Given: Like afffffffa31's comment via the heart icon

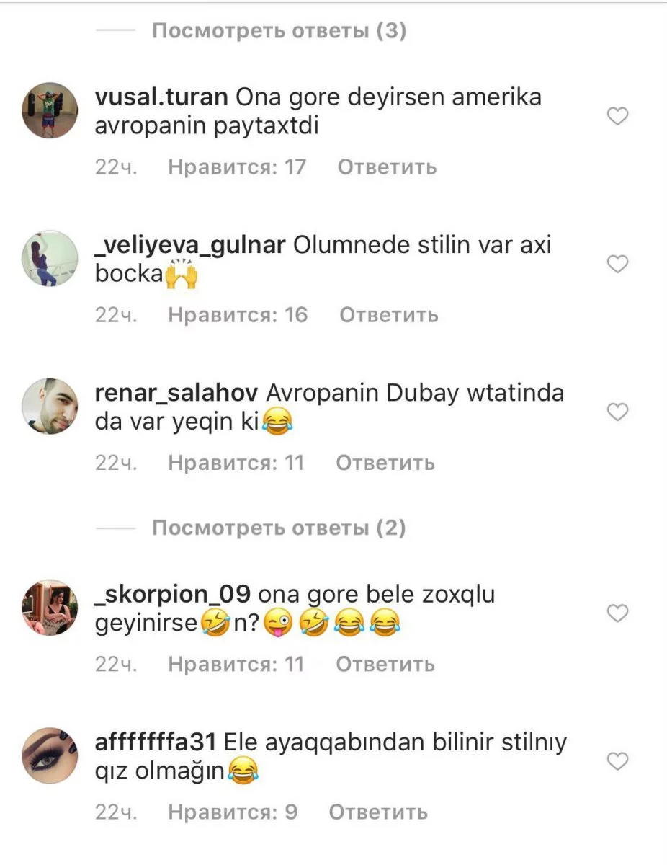Looking at the screenshot, I should tap(618, 762).
